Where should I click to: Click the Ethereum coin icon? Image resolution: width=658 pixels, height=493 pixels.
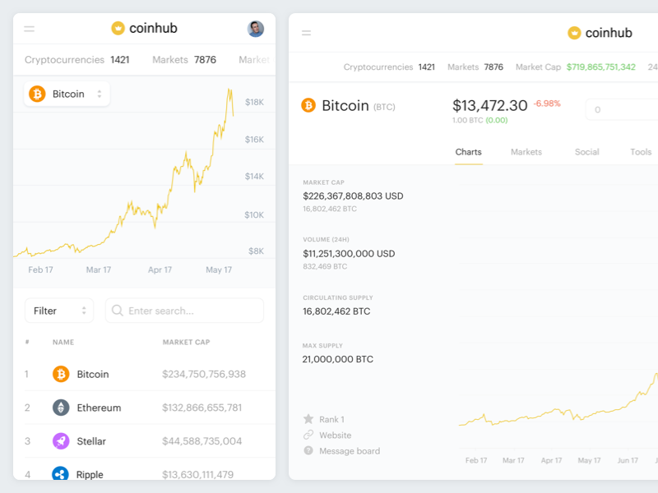point(61,408)
